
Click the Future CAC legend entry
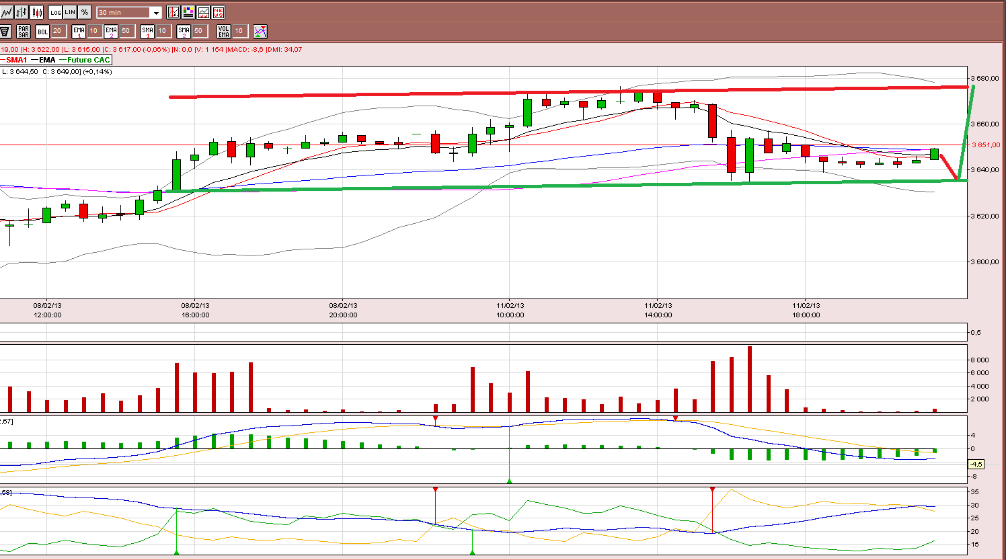coord(84,60)
